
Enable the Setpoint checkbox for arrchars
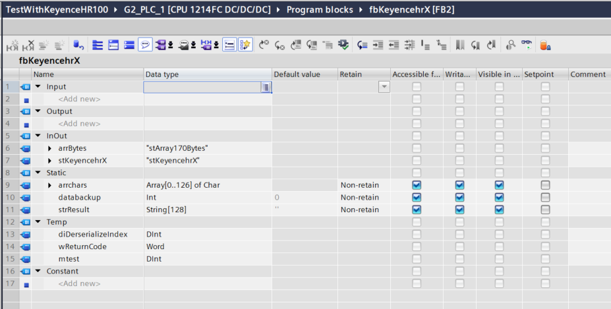545,185
